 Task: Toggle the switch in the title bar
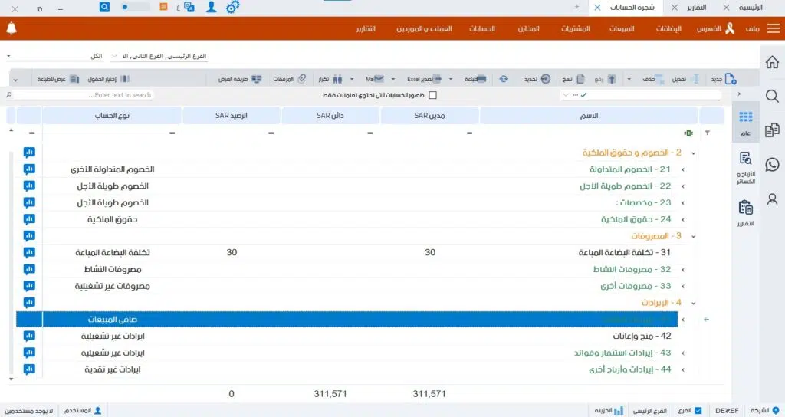pos(135,7)
